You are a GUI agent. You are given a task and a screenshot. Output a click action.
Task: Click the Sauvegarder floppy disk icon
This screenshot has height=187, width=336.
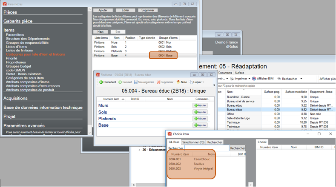(136, 82)
